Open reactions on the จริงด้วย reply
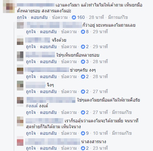Image resolution: width=153 pixels, height=151 pixels. [x=83, y=47]
